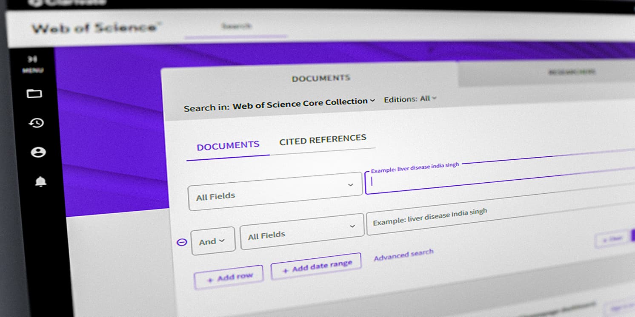The height and width of the screenshot is (317, 635).
Task: Open second row All Fields dropdown
Action: click(302, 231)
